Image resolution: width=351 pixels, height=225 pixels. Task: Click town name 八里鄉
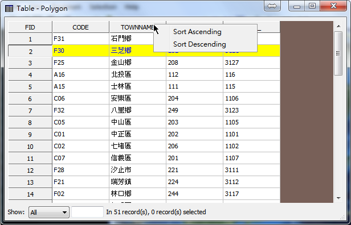[121, 110]
